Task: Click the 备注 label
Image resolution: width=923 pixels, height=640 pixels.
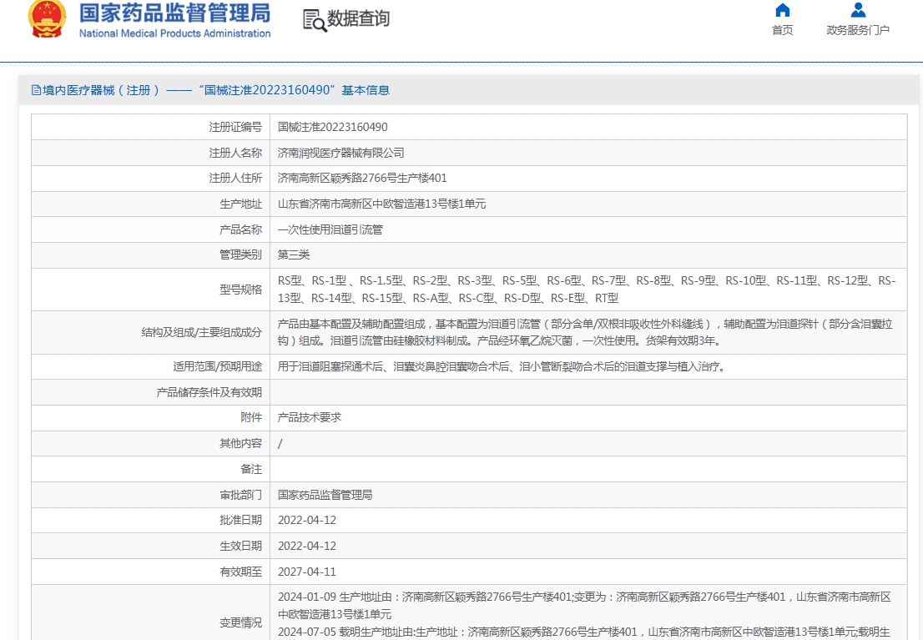Action: click(251, 469)
